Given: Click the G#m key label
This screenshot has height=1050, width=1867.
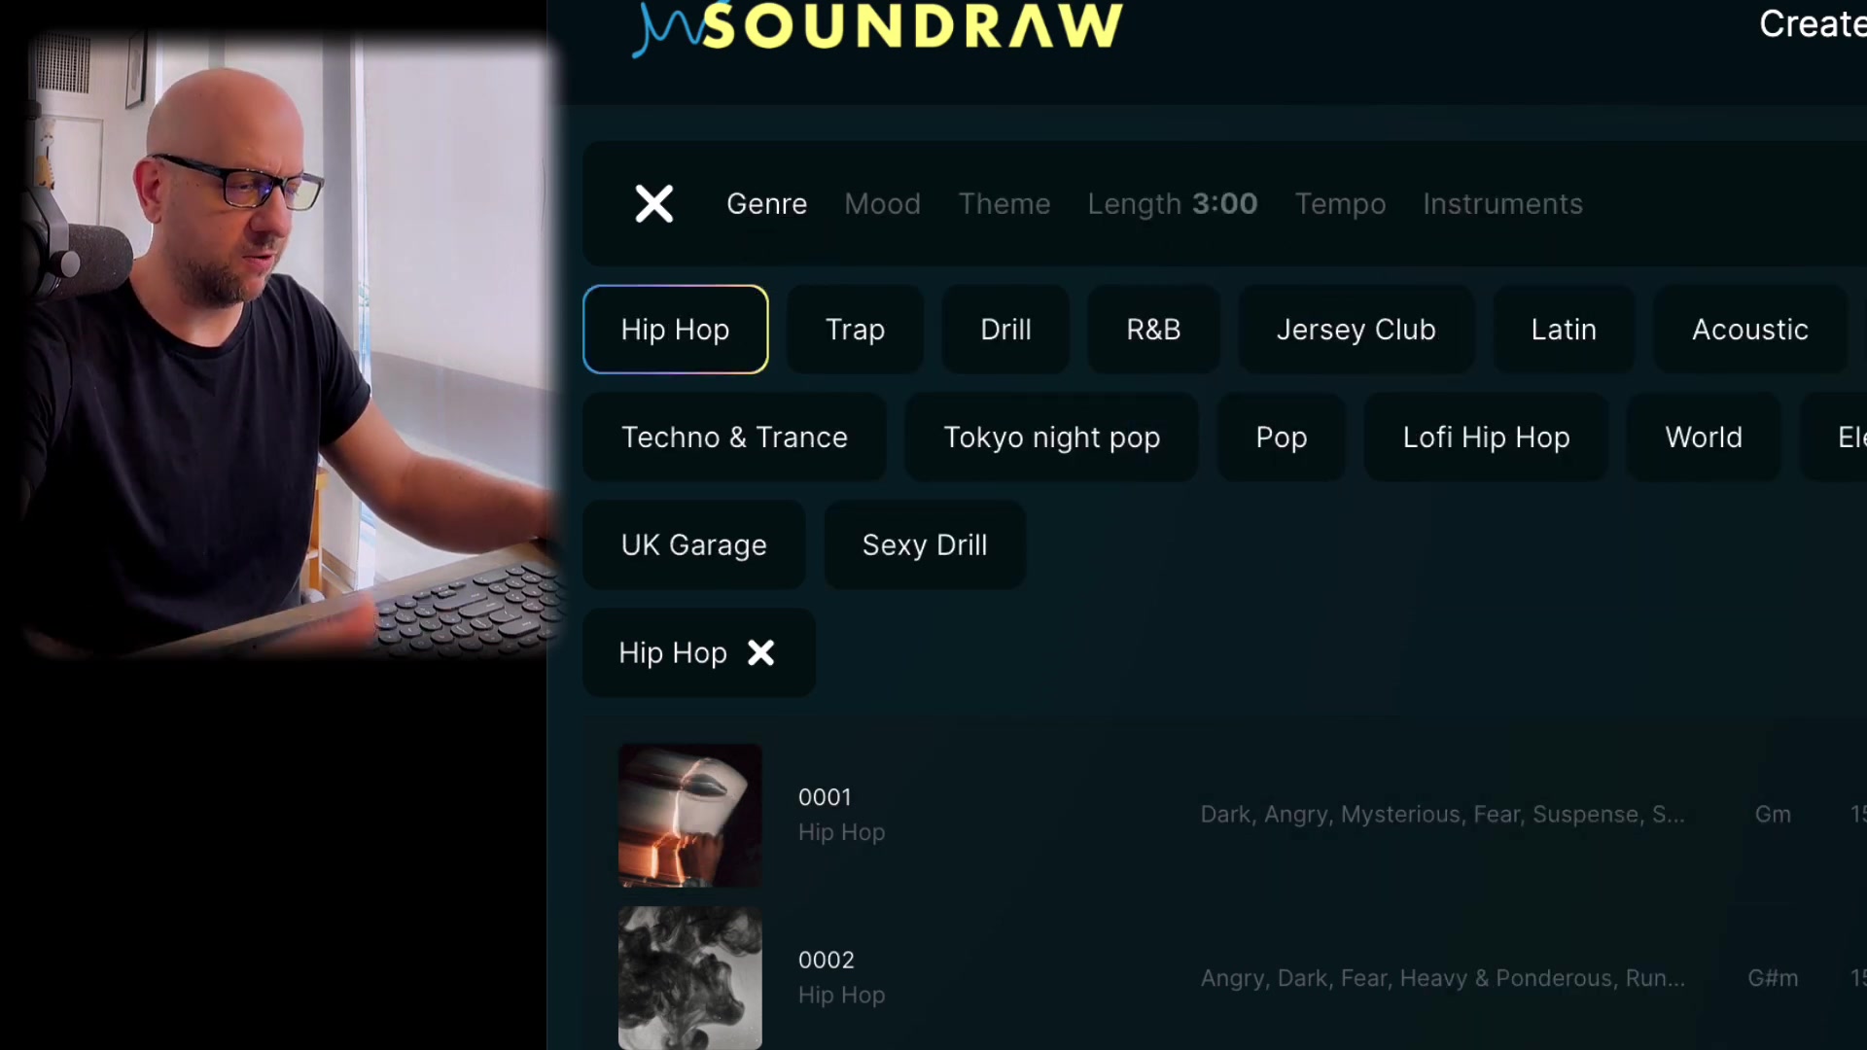Looking at the screenshot, I should (1773, 978).
